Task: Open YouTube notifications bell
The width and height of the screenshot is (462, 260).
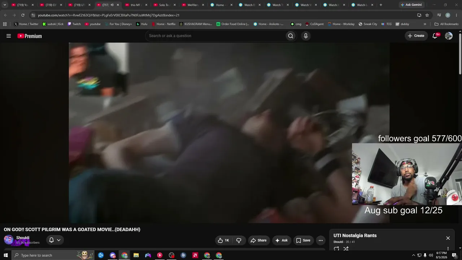Action: coord(435,36)
